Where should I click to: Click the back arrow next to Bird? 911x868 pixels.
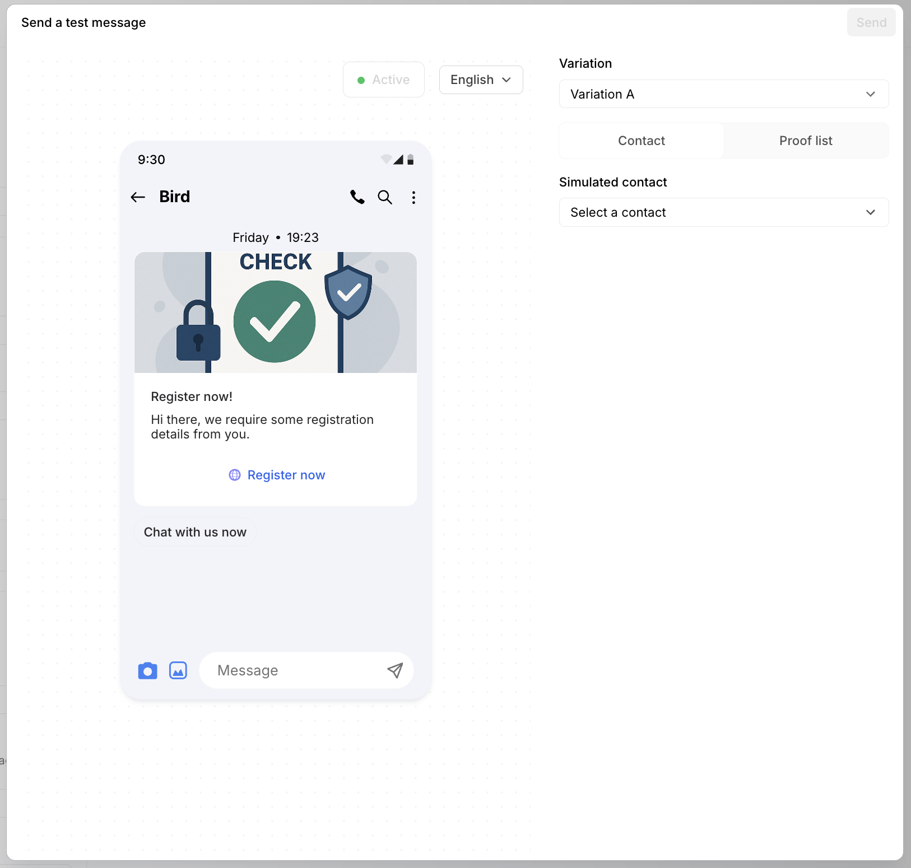pyautogui.click(x=138, y=197)
